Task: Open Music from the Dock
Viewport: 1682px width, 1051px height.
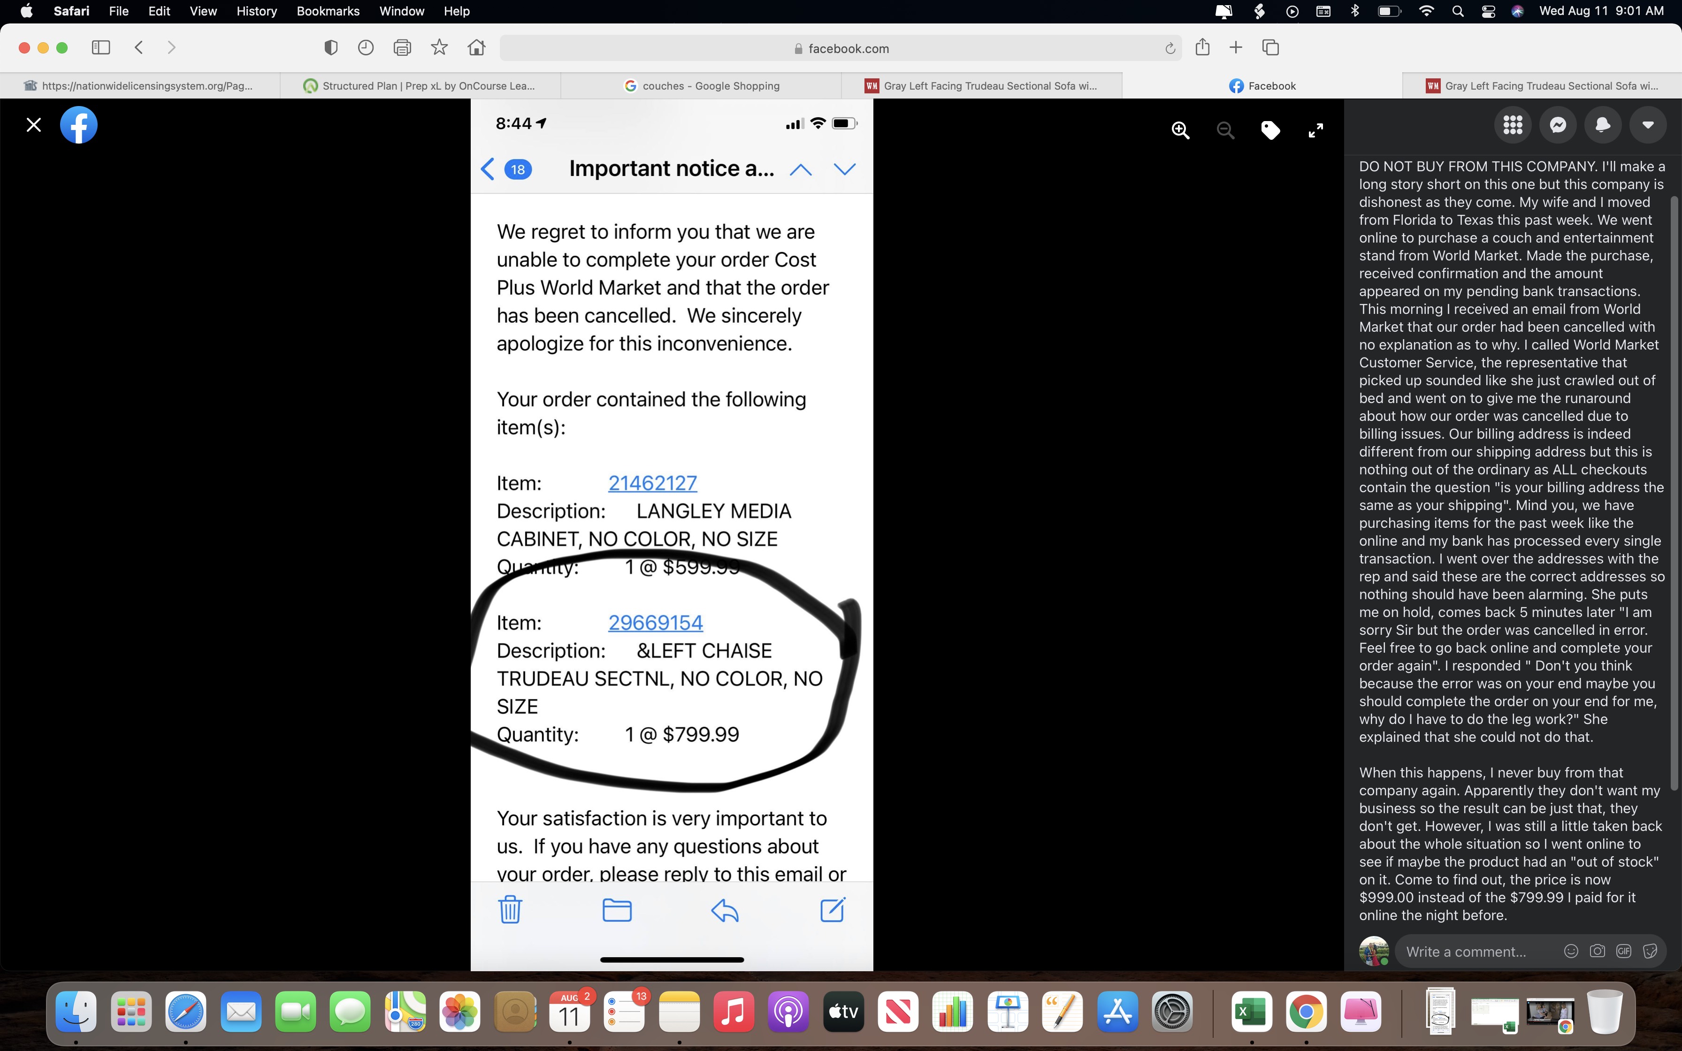Action: coord(733,1012)
